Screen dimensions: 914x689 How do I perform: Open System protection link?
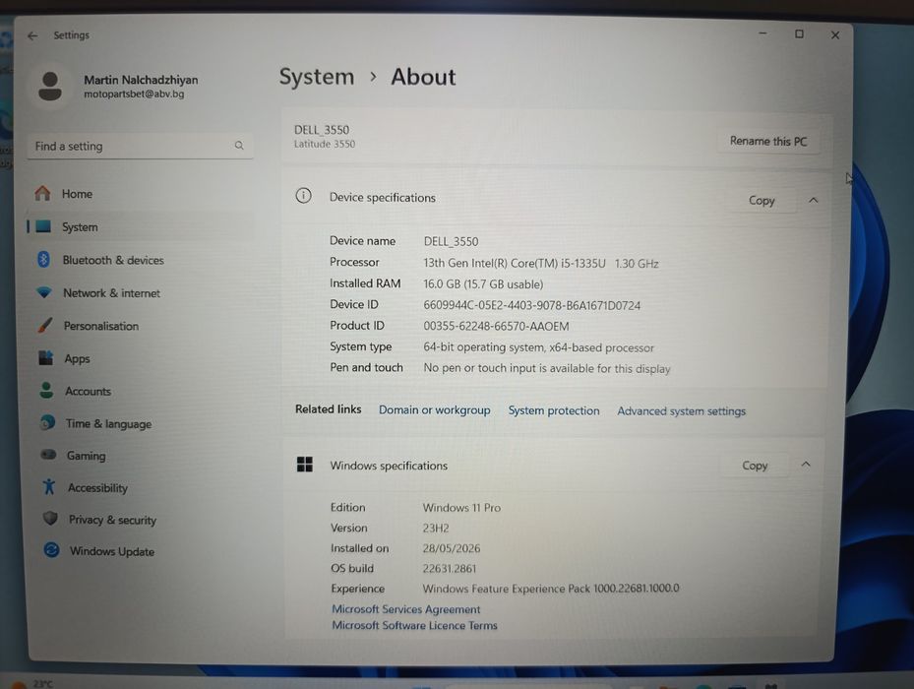[x=554, y=410]
